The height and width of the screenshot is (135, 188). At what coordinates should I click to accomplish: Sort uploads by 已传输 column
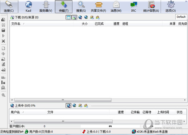pos(133,112)
